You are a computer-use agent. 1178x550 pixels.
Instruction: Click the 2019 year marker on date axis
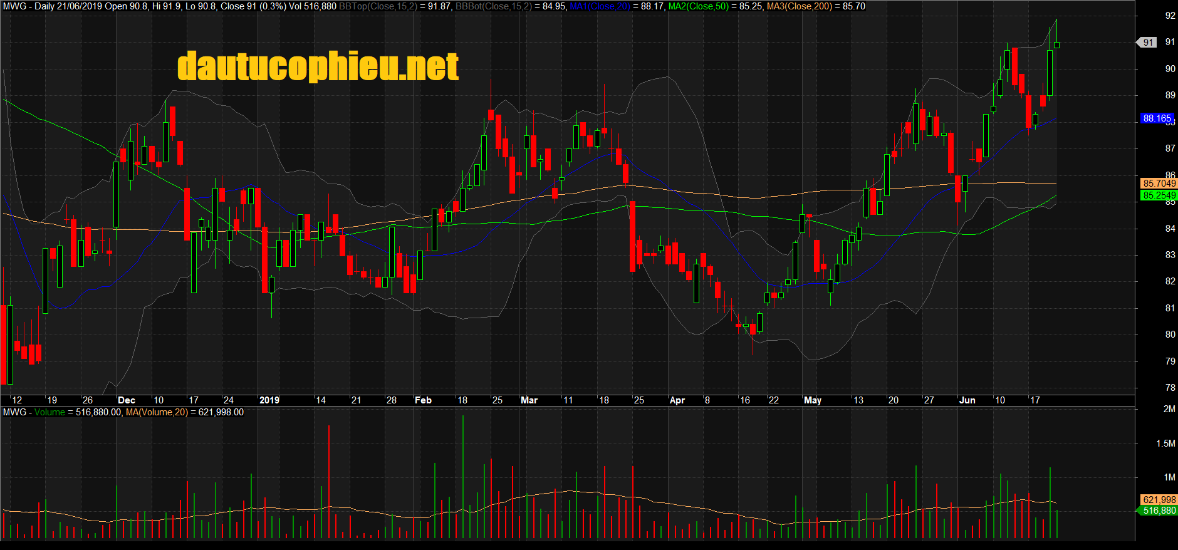pos(269,400)
